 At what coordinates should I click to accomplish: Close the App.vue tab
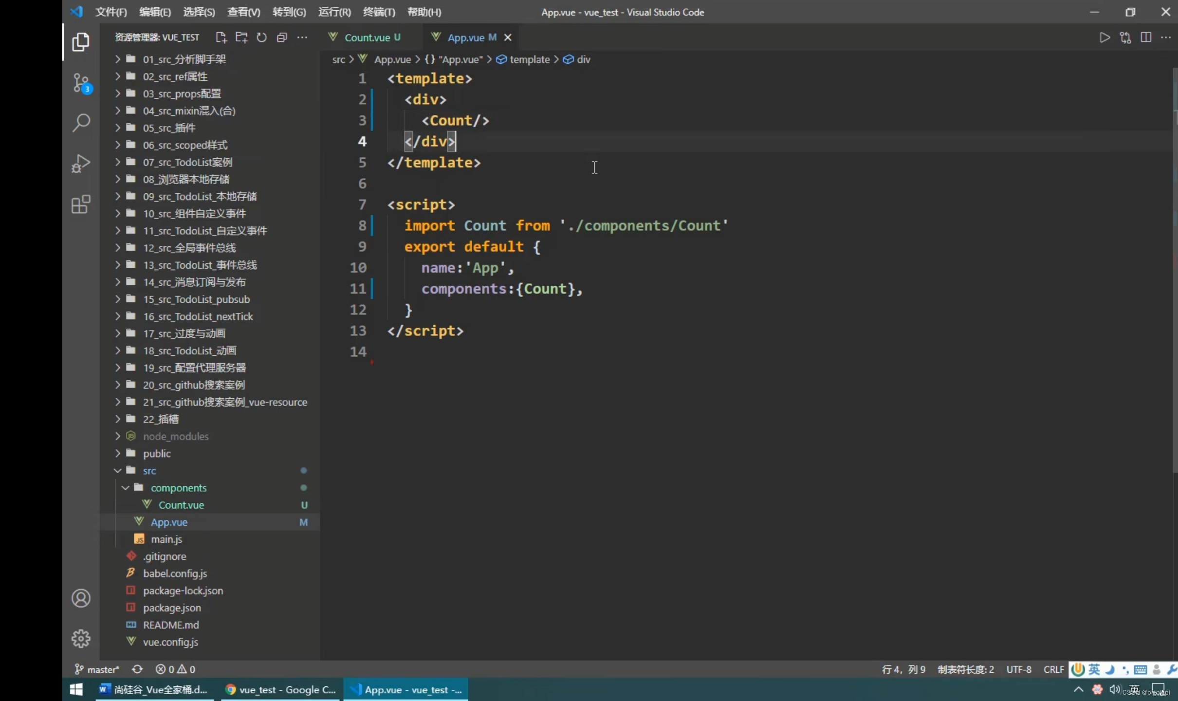click(508, 37)
